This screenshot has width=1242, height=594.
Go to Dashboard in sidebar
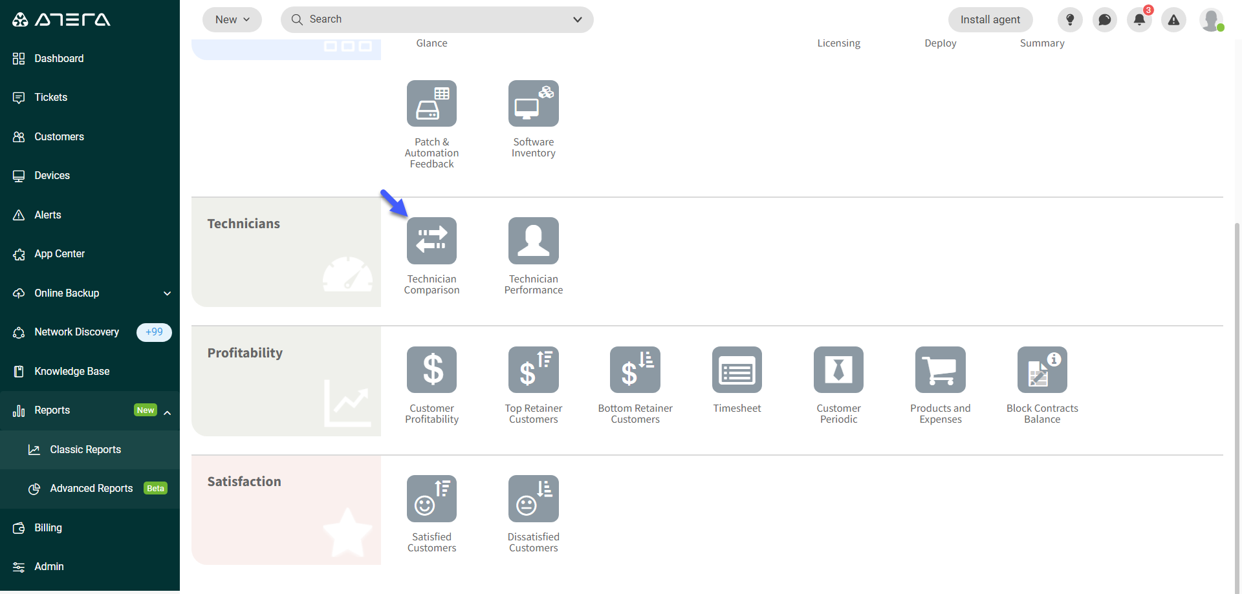click(90, 58)
